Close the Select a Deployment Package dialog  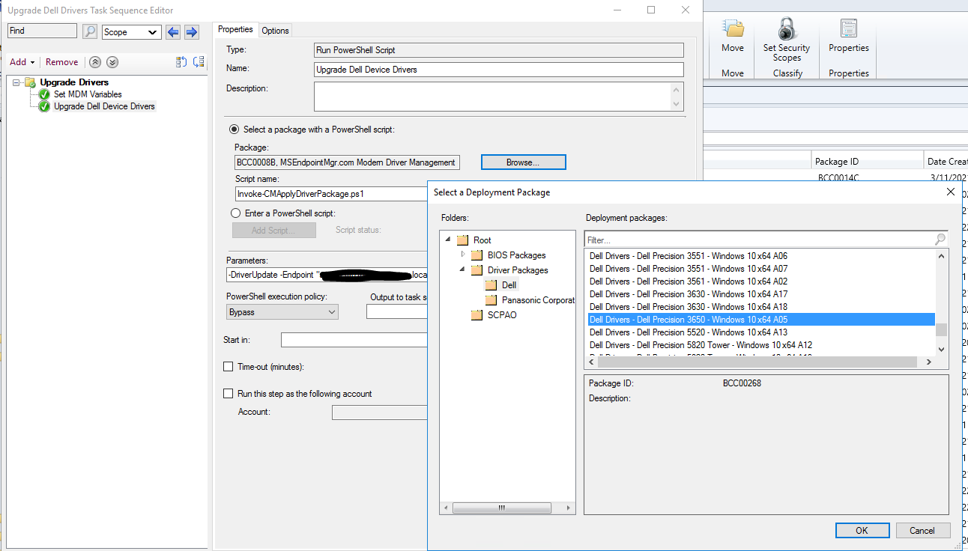click(x=951, y=192)
